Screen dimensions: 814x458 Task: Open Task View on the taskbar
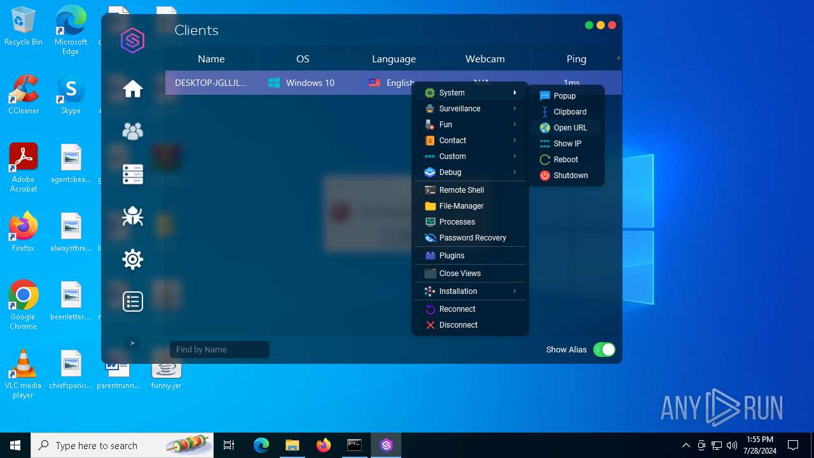pos(229,445)
